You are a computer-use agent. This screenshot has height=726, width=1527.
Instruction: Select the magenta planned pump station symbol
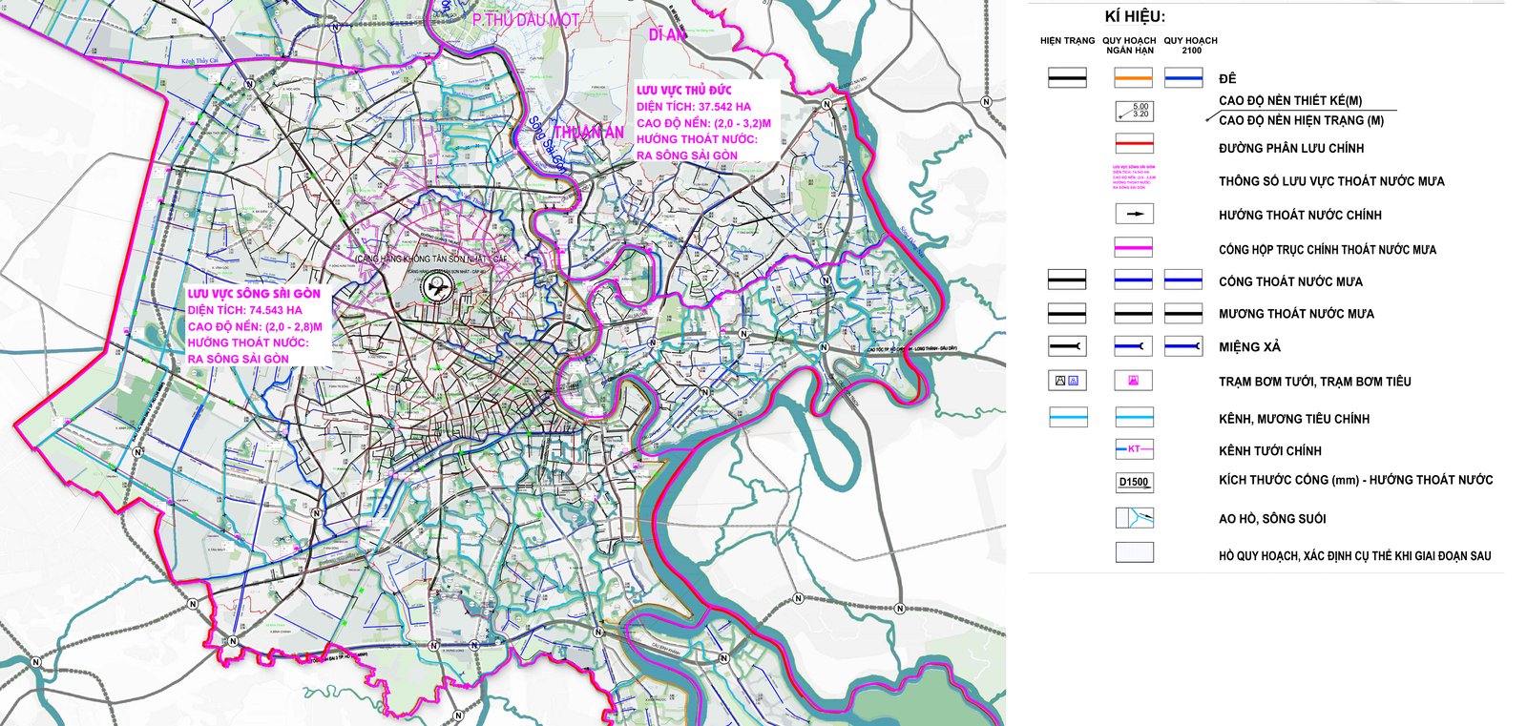pyautogui.click(x=1133, y=381)
